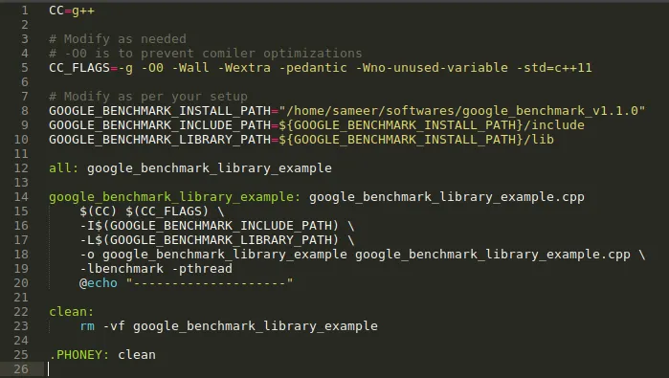Click the 'all:' target
The height and width of the screenshot is (378, 669).
coord(64,168)
